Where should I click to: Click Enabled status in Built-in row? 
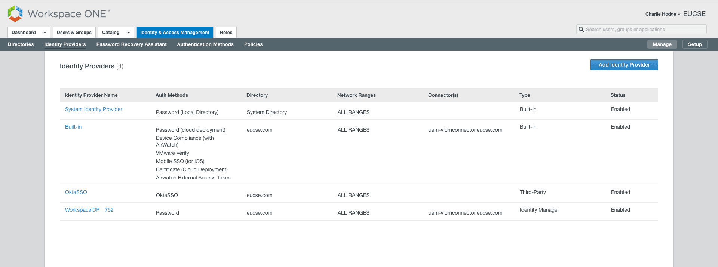(620, 127)
